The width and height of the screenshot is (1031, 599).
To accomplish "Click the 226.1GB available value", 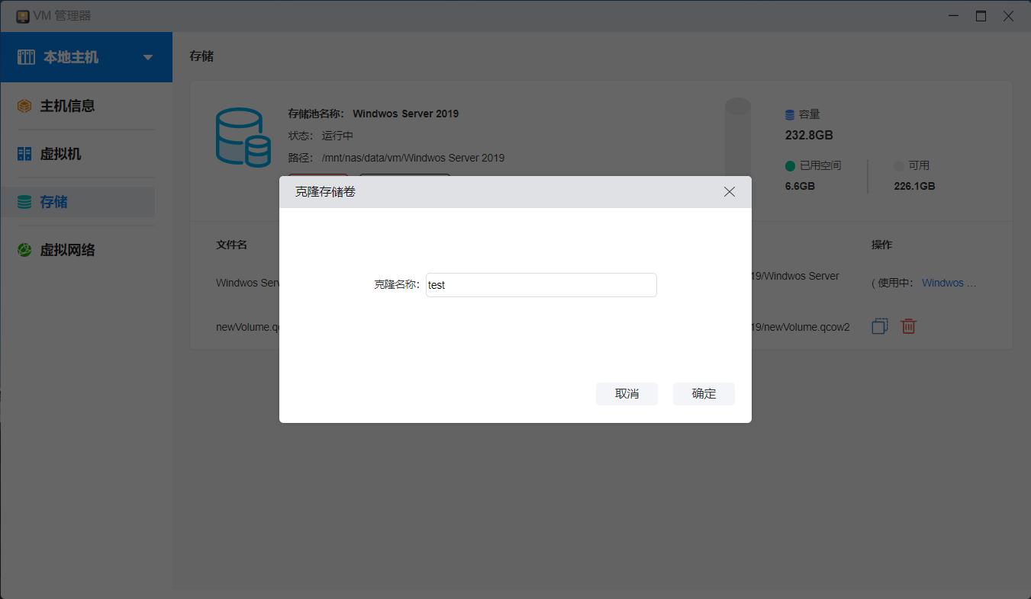I will 914,186.
